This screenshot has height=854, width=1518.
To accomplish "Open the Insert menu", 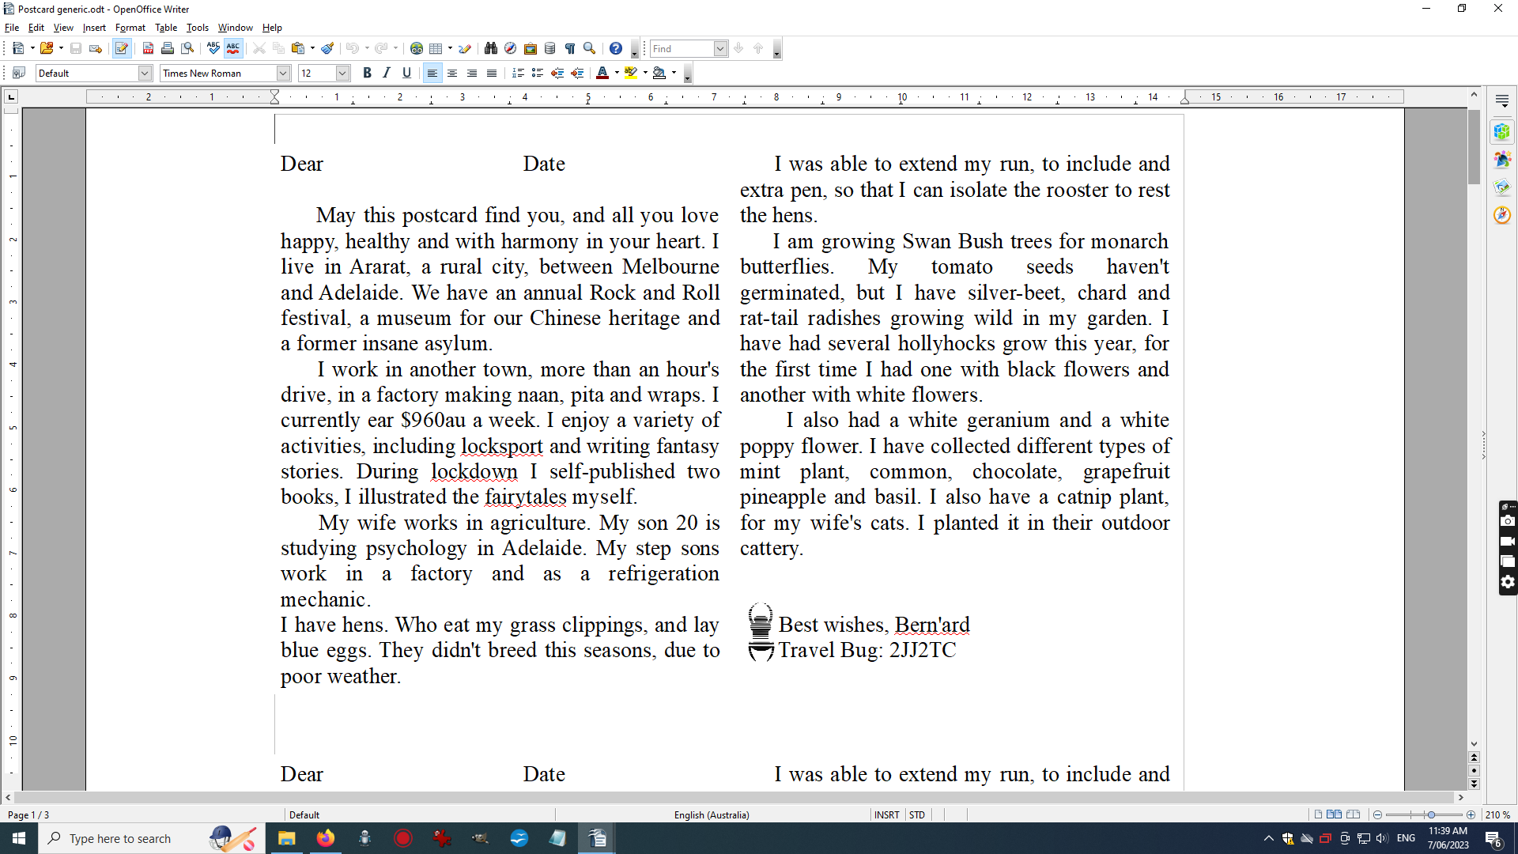I will (x=94, y=28).
